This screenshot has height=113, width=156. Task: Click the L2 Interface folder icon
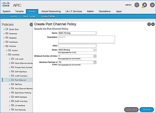coord(12,105)
